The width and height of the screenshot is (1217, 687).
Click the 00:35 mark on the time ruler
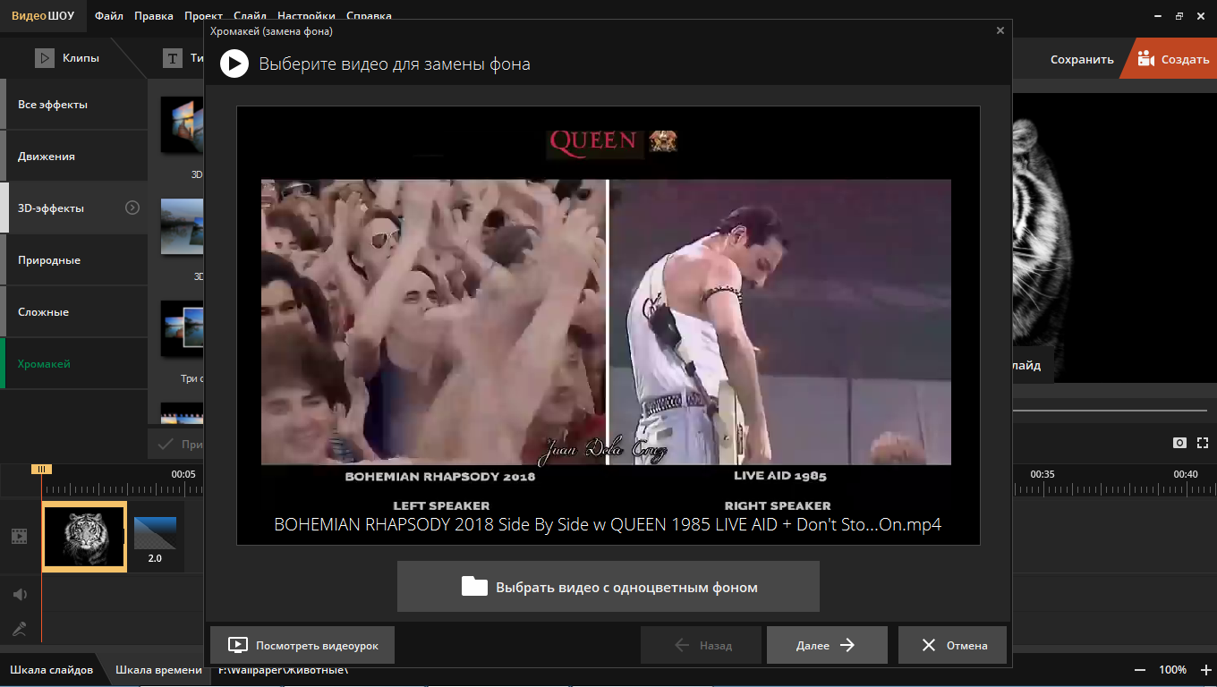(1043, 474)
